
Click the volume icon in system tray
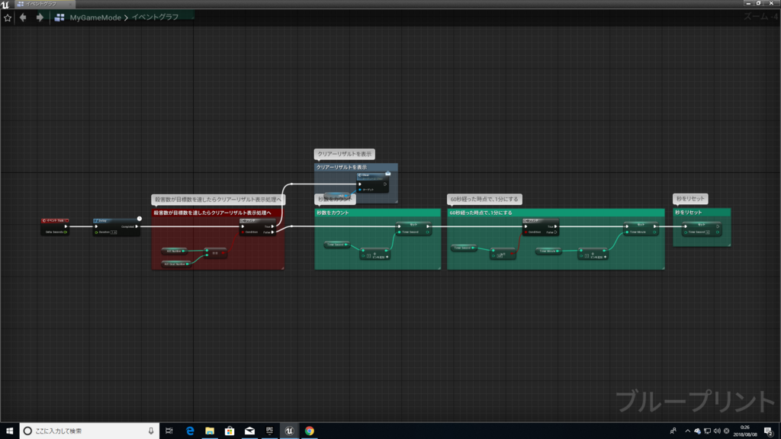pyautogui.click(x=717, y=431)
